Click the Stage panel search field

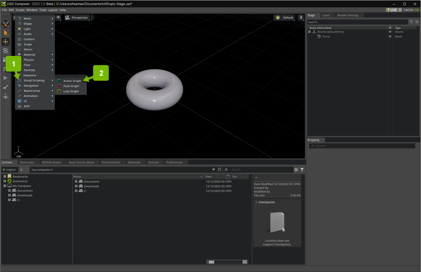(357, 22)
